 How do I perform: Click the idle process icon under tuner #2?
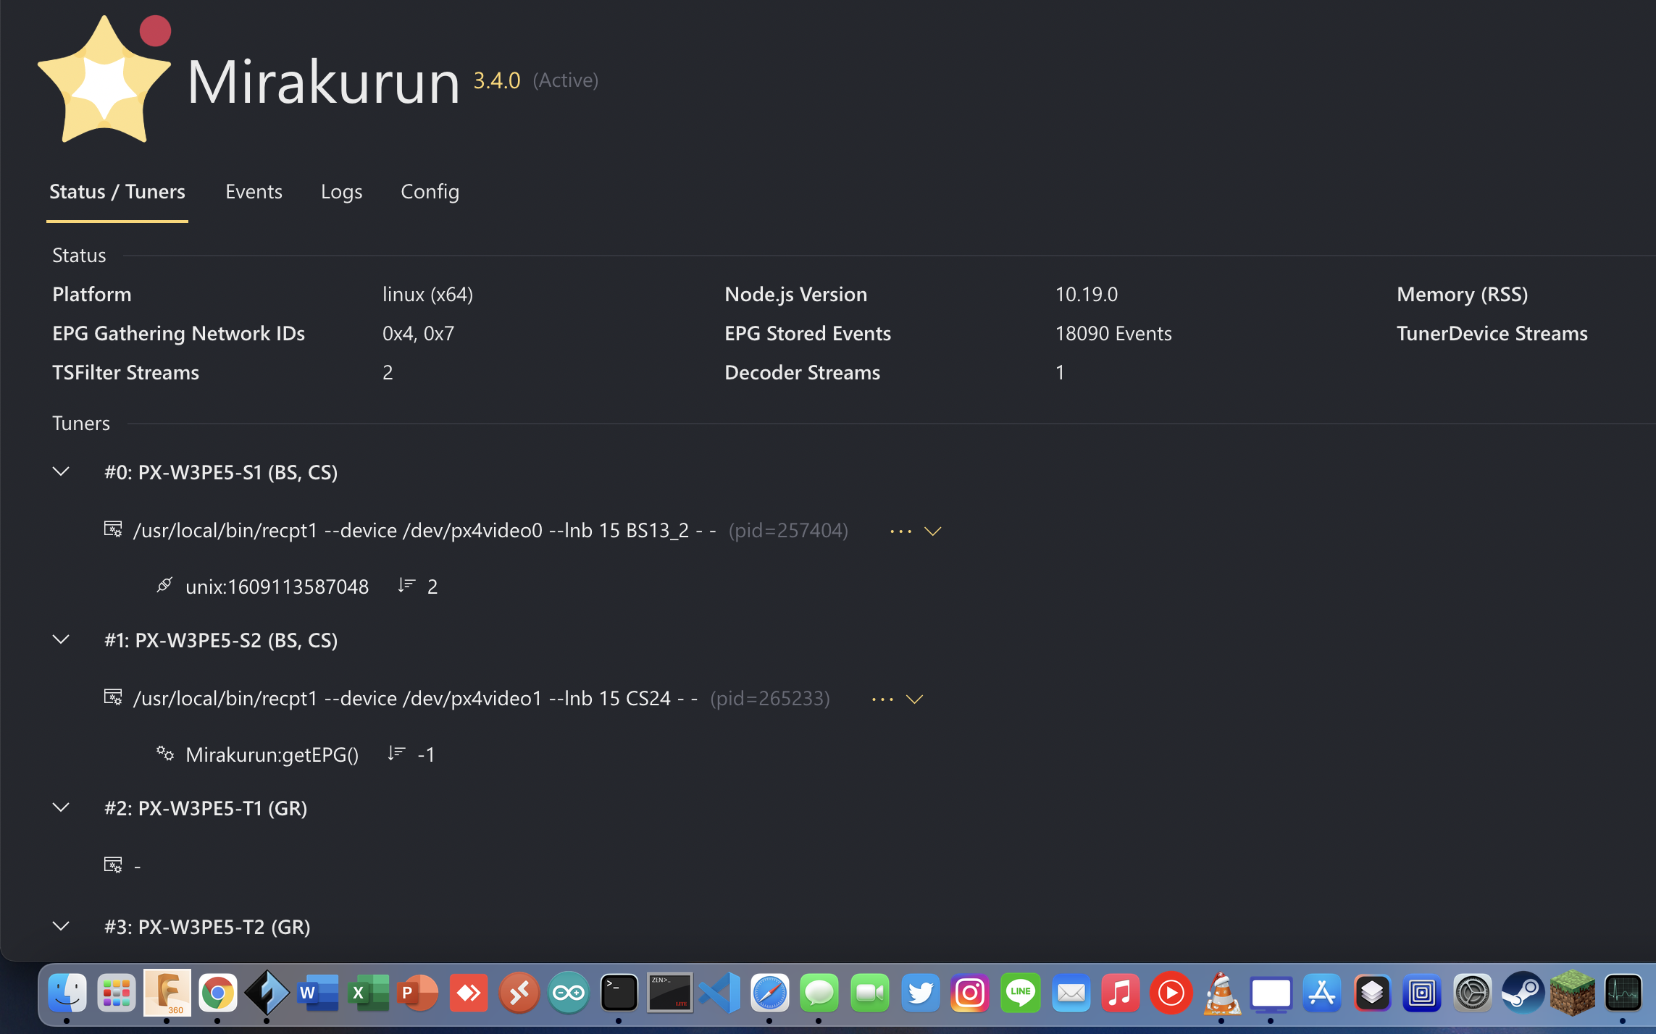pyautogui.click(x=113, y=865)
